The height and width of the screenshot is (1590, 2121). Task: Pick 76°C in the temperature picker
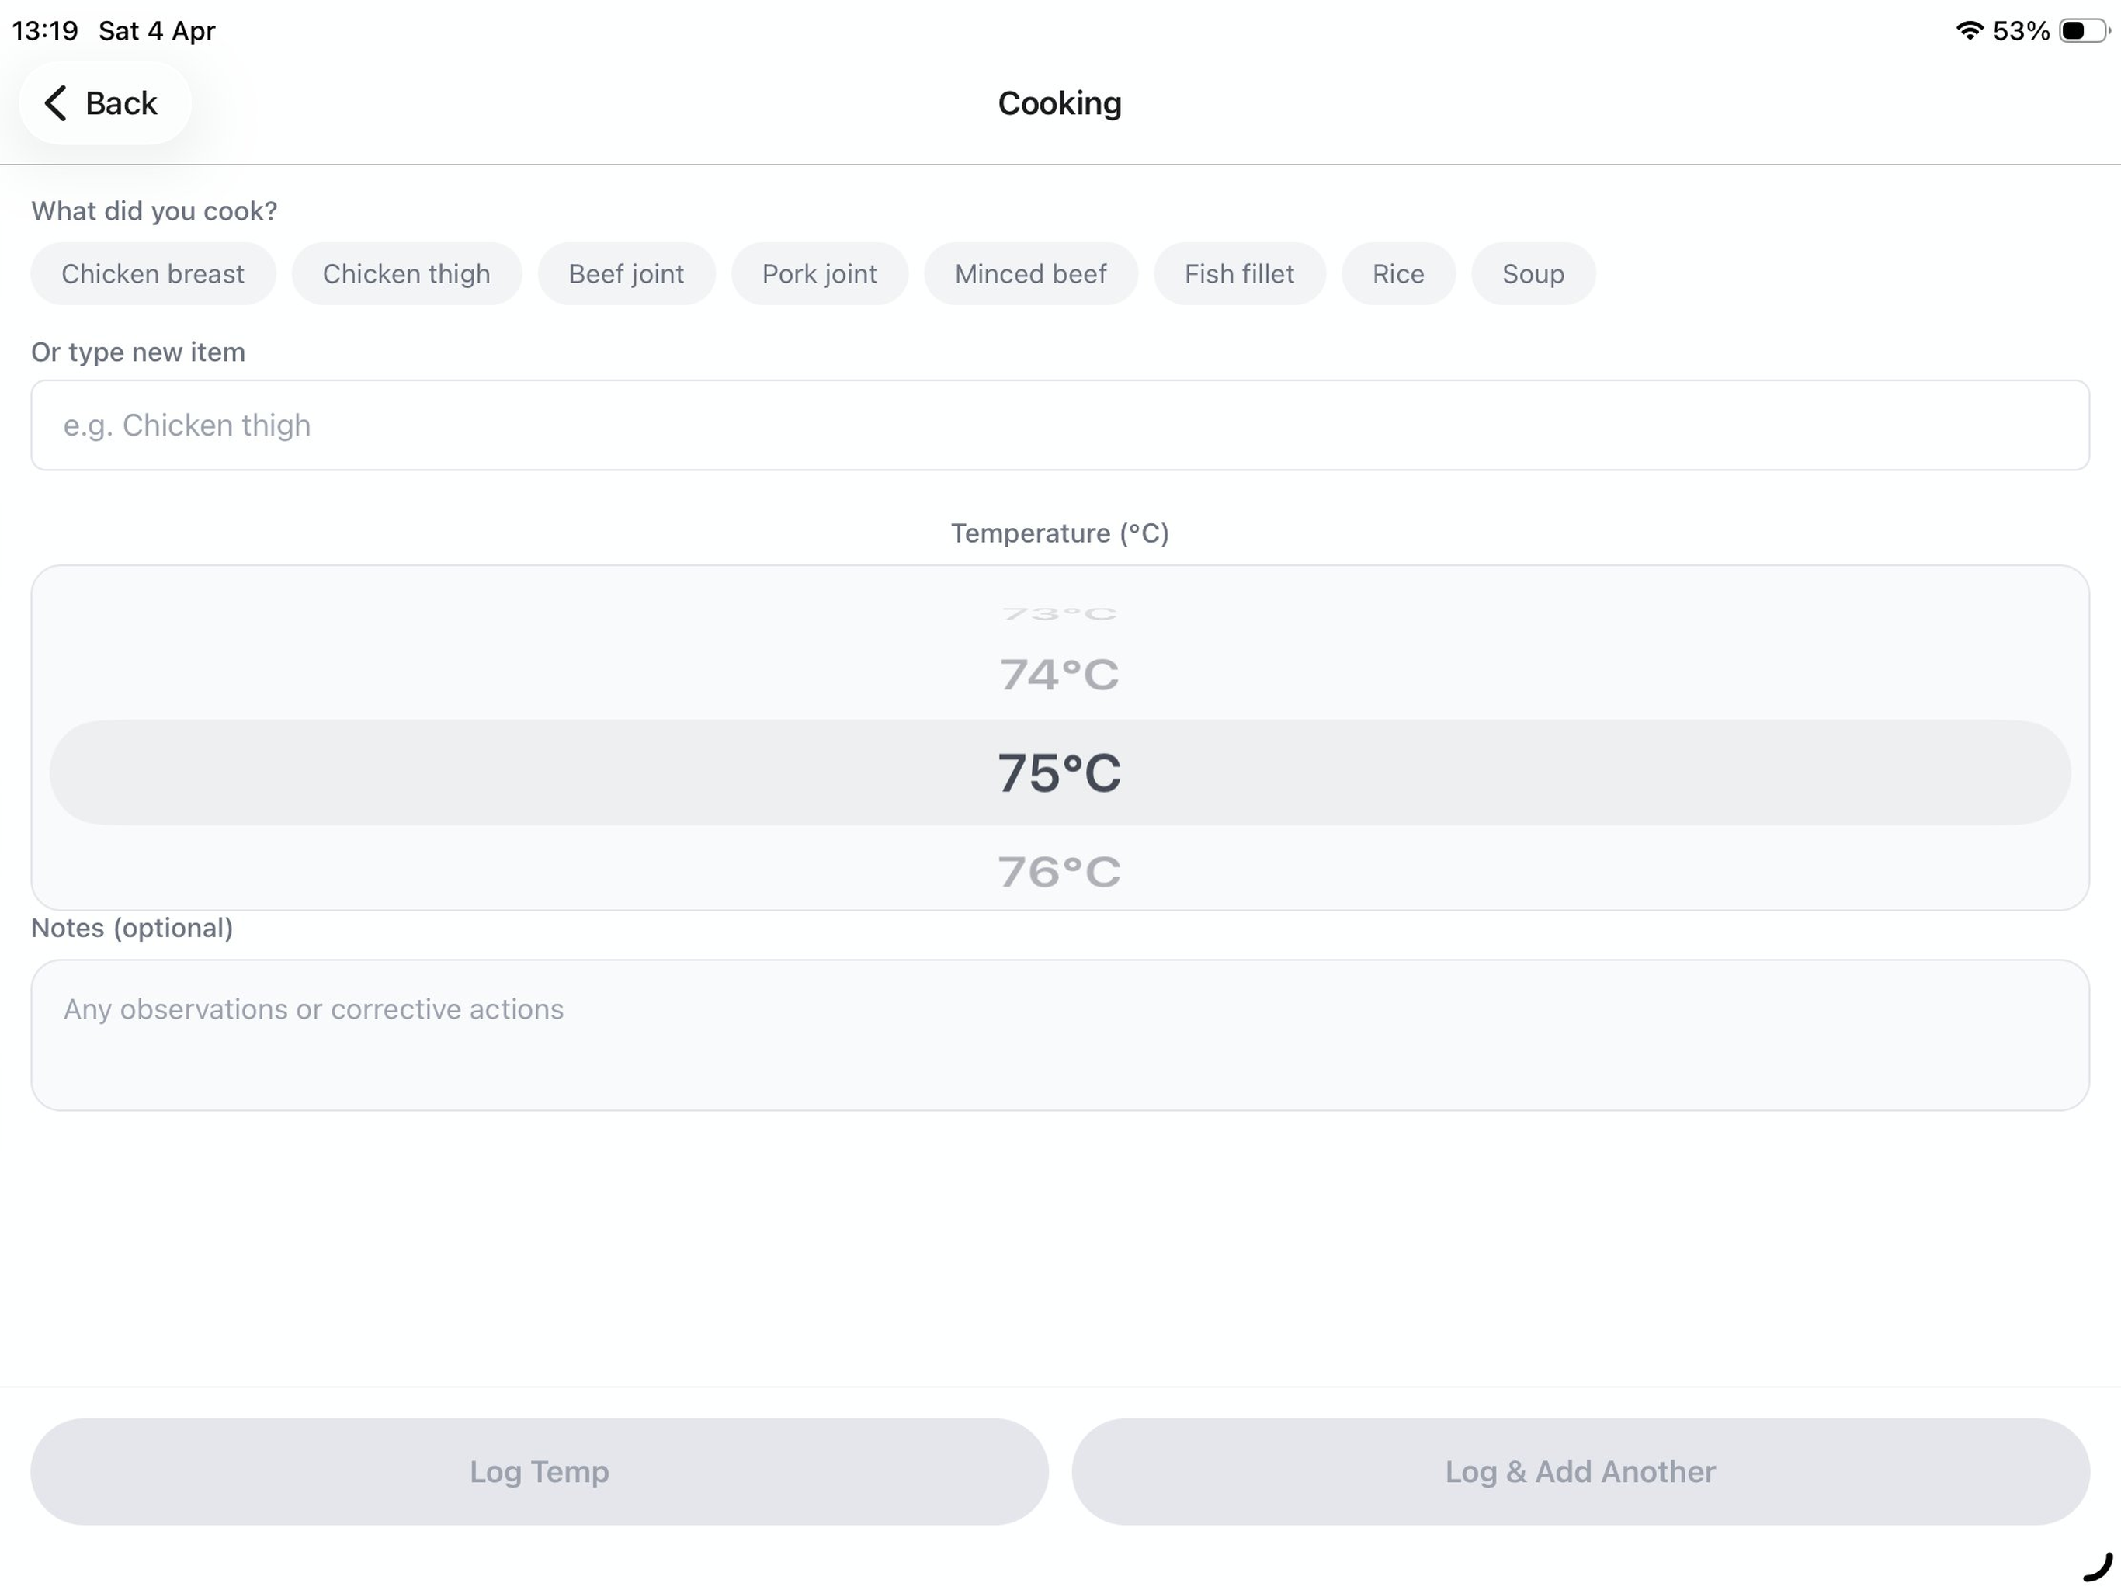coord(1060,873)
